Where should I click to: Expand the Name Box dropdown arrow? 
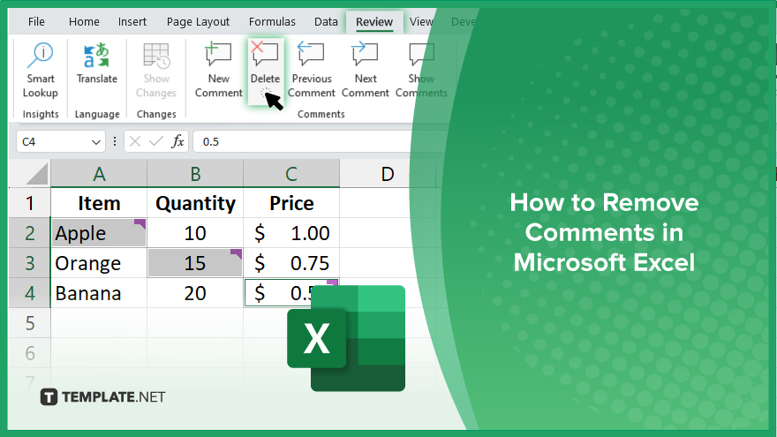click(x=96, y=143)
